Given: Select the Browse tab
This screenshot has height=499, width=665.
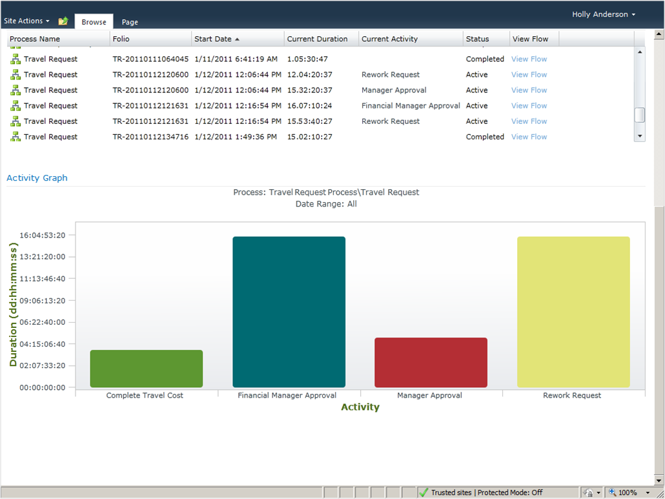Looking at the screenshot, I should pyautogui.click(x=94, y=22).
